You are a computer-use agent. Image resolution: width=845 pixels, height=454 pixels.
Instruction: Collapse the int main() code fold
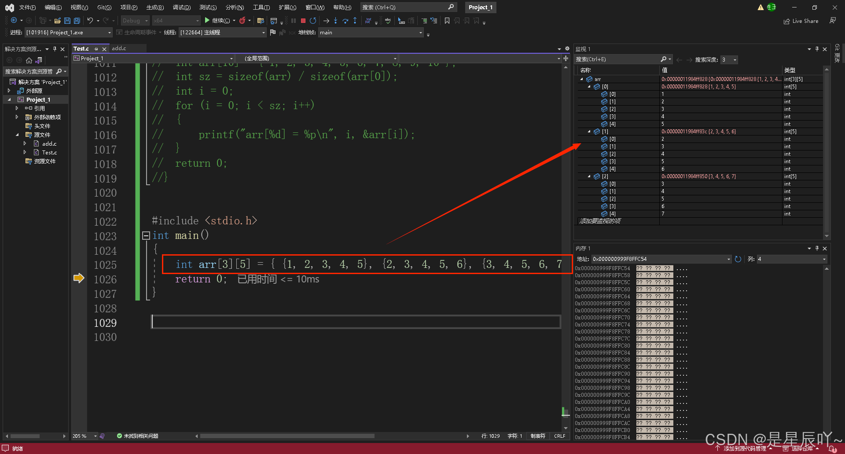(146, 236)
